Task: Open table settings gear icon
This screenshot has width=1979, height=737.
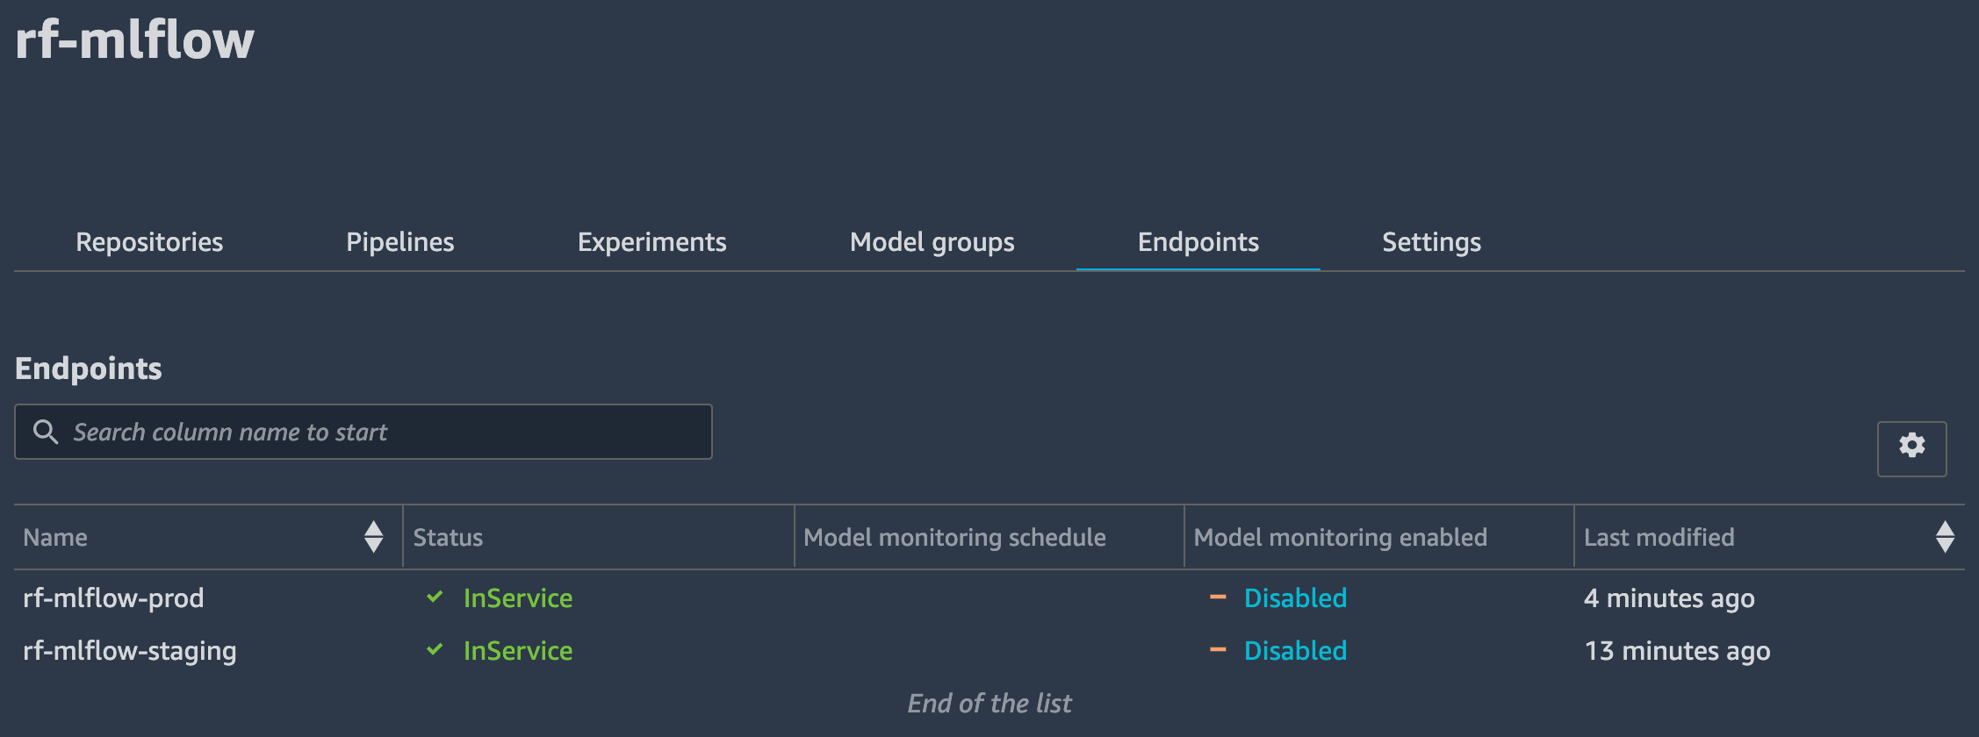Action: 1911,447
